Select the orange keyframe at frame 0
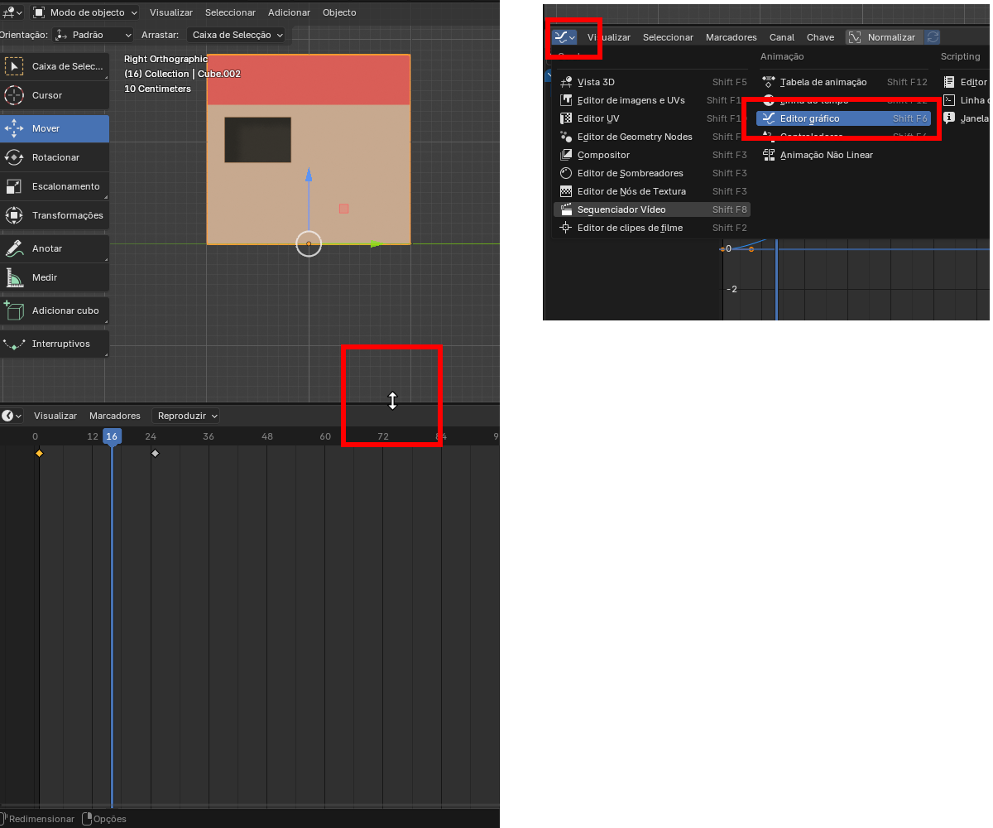The width and height of the screenshot is (993, 828). click(39, 454)
